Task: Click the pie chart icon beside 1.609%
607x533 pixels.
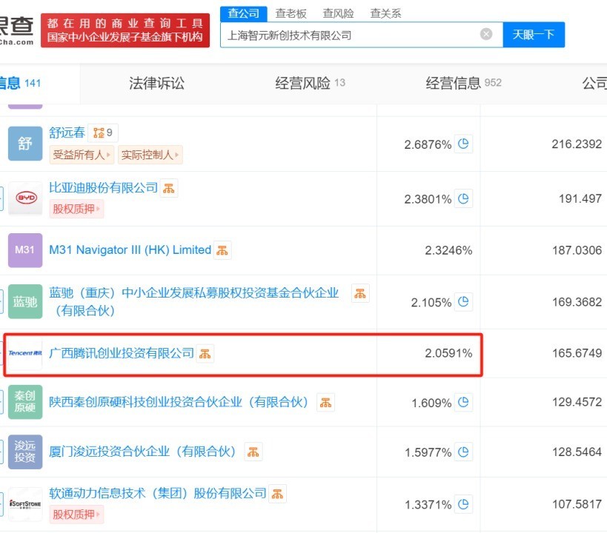Action: [x=464, y=403]
